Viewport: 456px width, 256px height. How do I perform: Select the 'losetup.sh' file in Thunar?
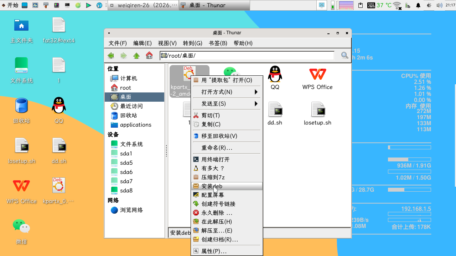point(317,113)
